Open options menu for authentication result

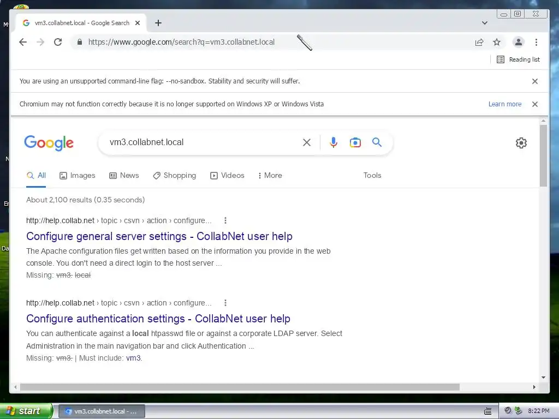225,303
